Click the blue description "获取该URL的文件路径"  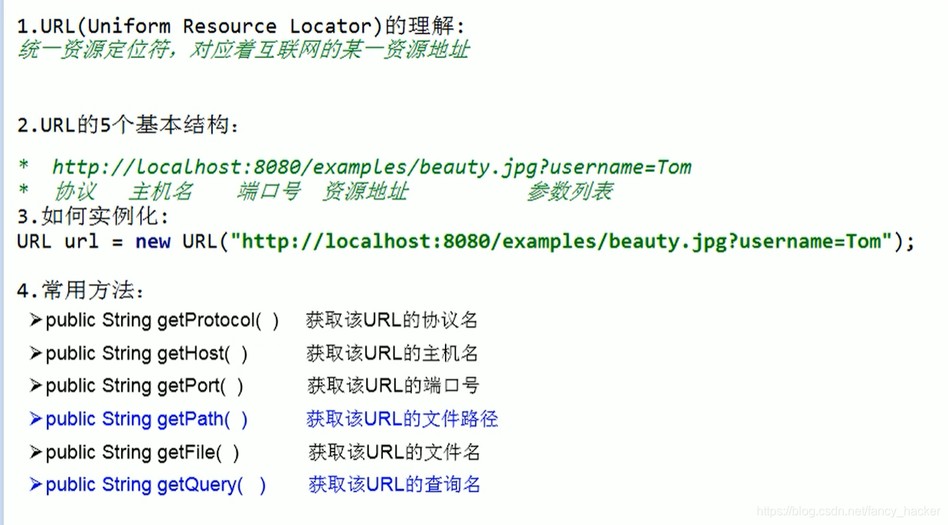click(402, 419)
